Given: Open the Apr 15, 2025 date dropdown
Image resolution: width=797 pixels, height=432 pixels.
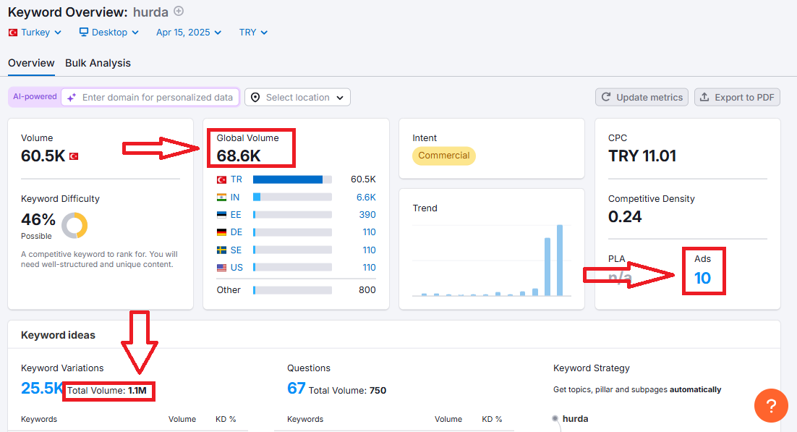Looking at the screenshot, I should tap(189, 32).
